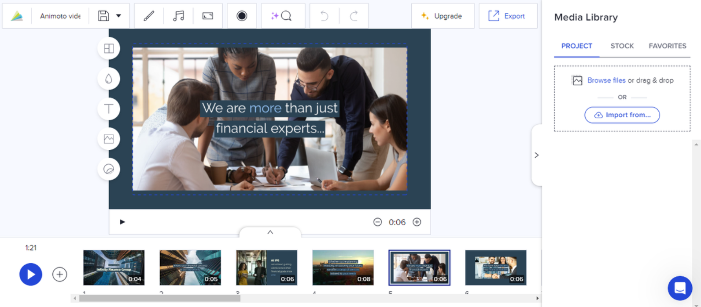Open the save options dropdown arrow
The height and width of the screenshot is (307, 701).
click(118, 16)
